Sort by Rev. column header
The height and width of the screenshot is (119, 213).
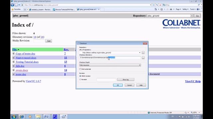tap(66, 50)
